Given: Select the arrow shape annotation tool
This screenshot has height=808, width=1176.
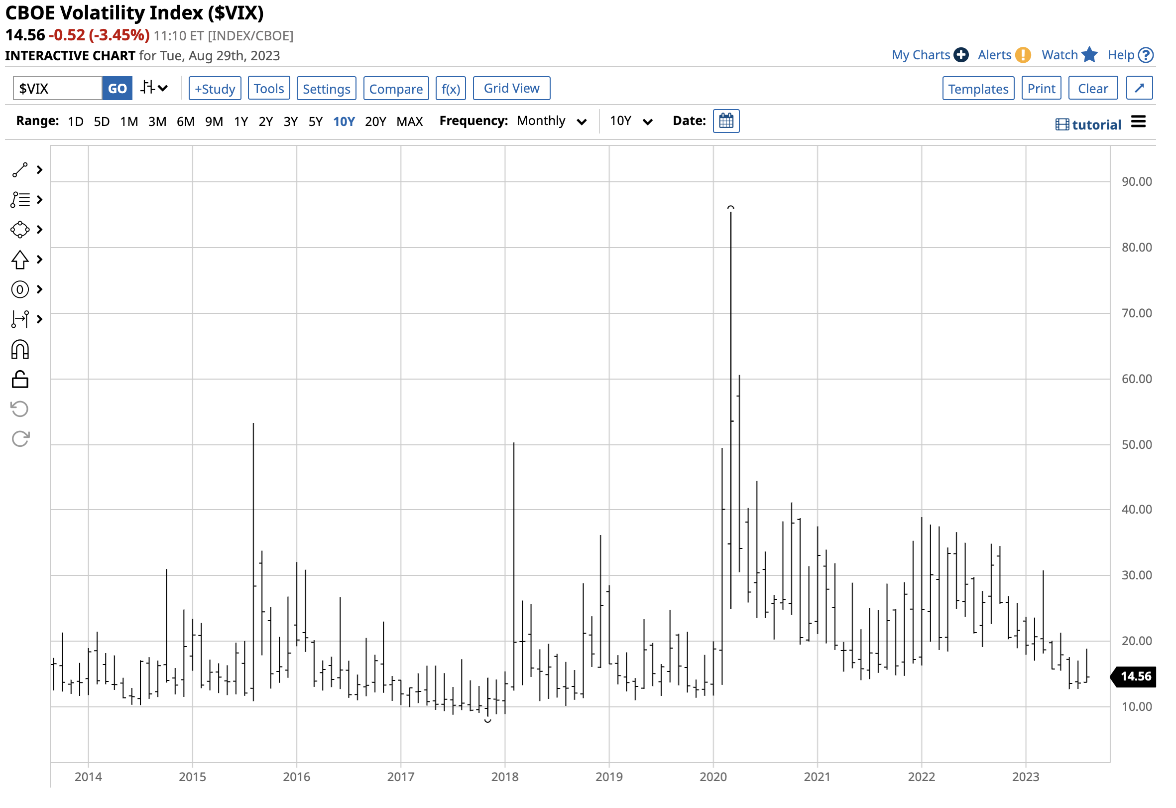Looking at the screenshot, I should (x=20, y=260).
